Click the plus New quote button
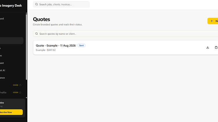This screenshot has width=218, height=122. pyautogui.click(x=213, y=21)
